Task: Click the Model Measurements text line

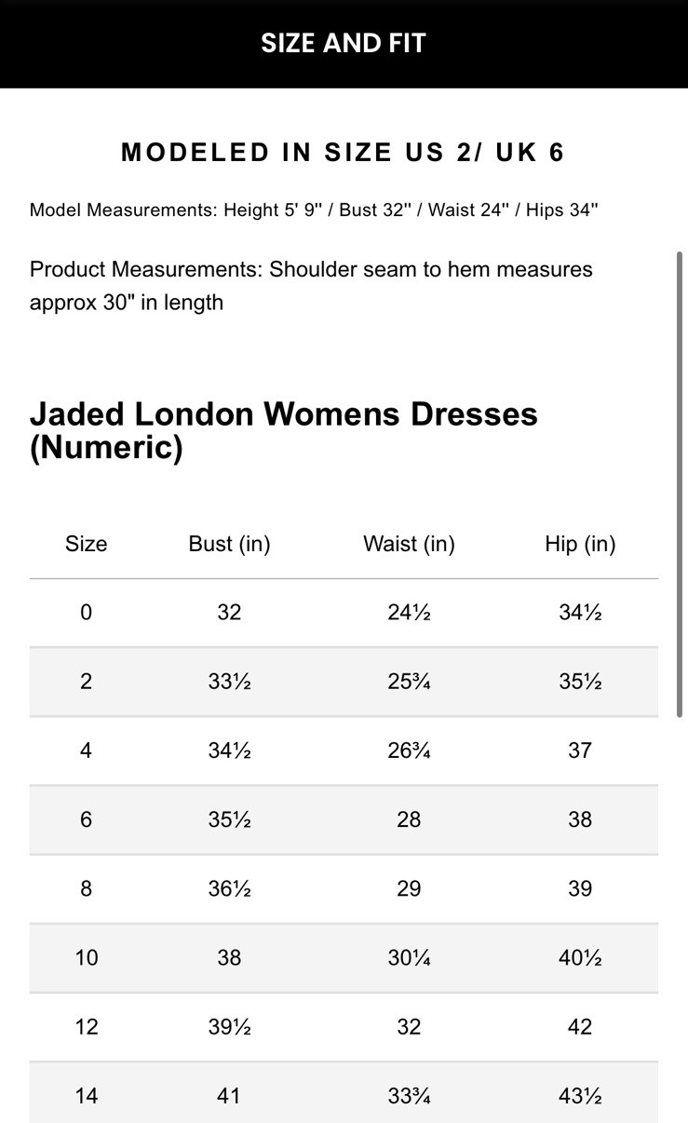Action: coord(314,210)
